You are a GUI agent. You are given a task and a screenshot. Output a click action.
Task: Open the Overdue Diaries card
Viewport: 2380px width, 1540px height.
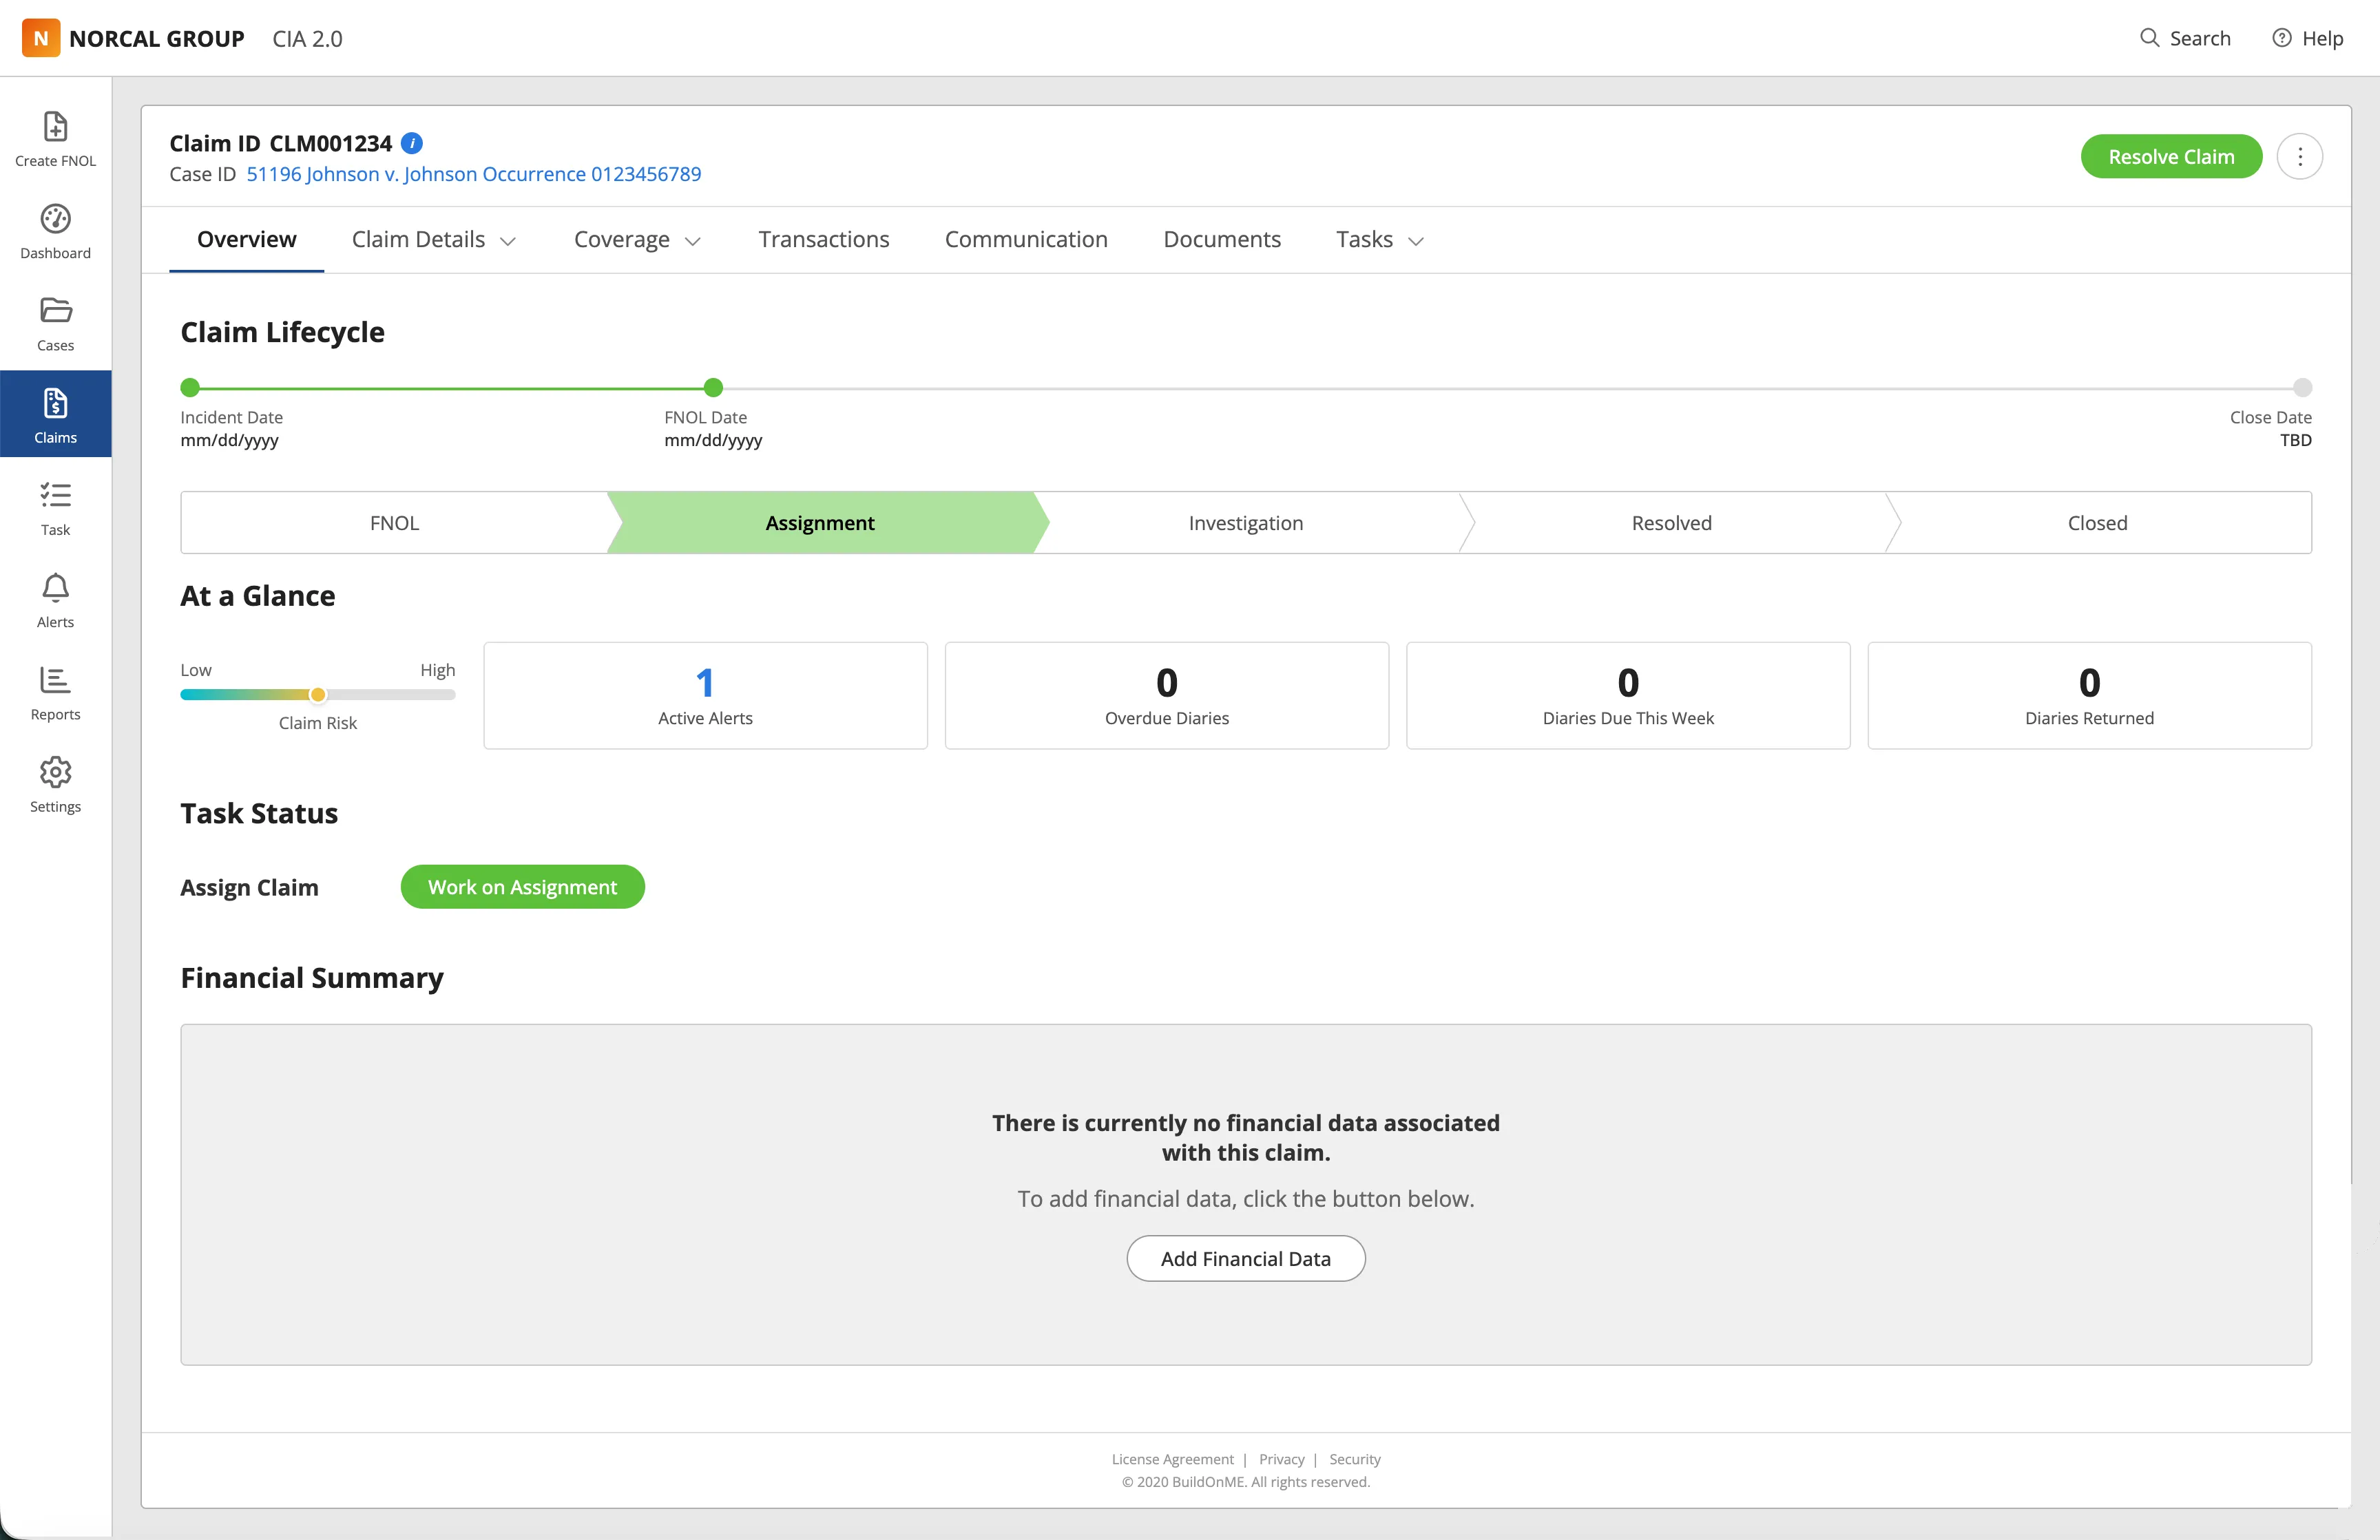click(x=1166, y=695)
